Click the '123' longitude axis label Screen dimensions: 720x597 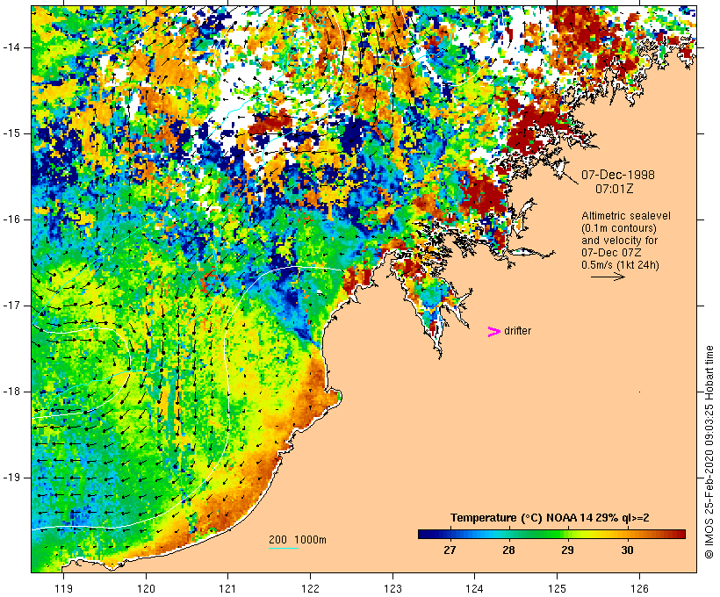(392, 588)
